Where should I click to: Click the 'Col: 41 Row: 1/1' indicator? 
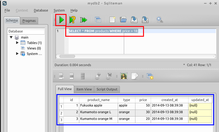[x=199, y=65]
